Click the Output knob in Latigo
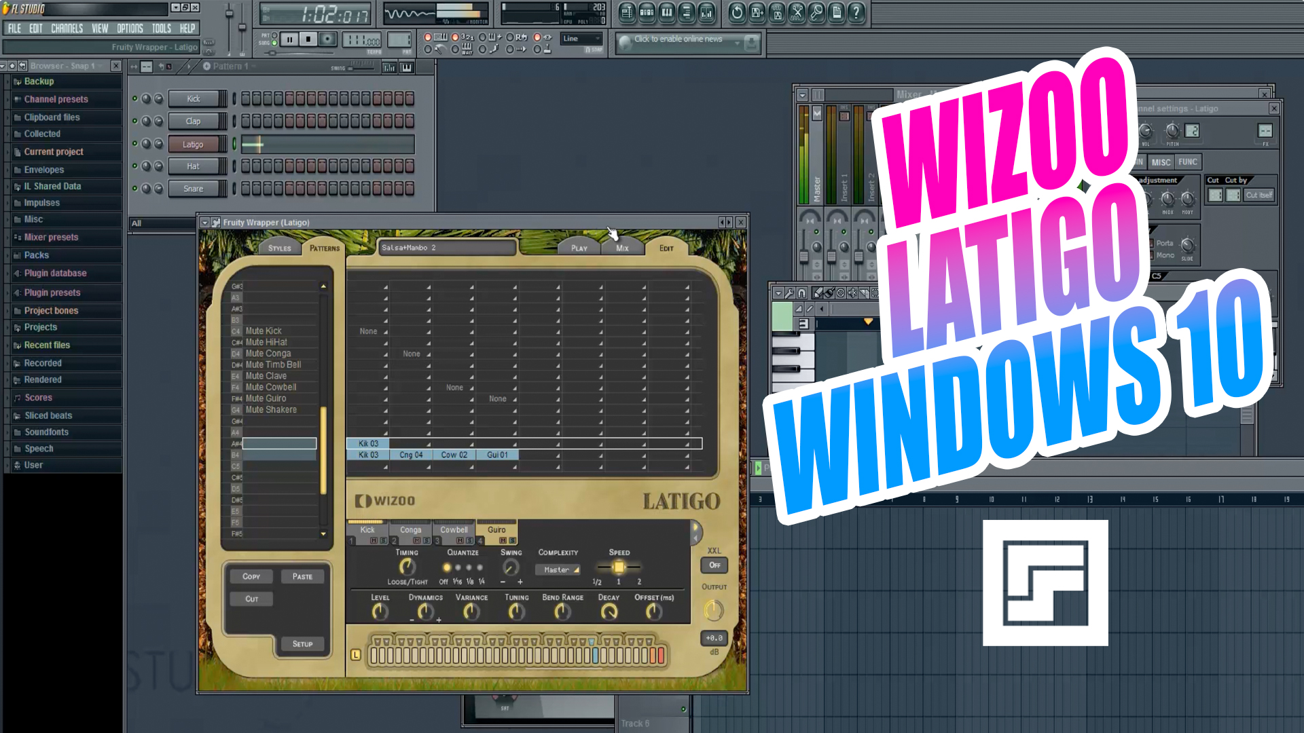Image resolution: width=1304 pixels, height=733 pixels. pyautogui.click(x=713, y=610)
